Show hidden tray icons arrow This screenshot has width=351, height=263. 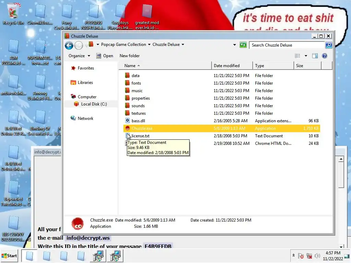pyautogui.click(x=293, y=255)
